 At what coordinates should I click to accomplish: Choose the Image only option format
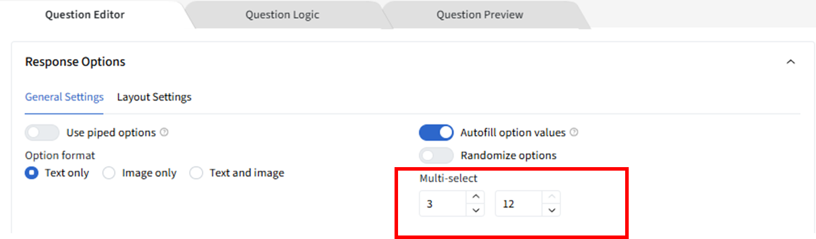[x=109, y=173]
